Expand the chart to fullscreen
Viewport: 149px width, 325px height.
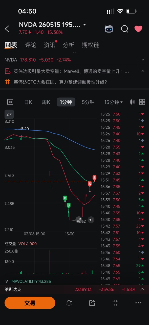pyautogui.click(x=79, y=220)
